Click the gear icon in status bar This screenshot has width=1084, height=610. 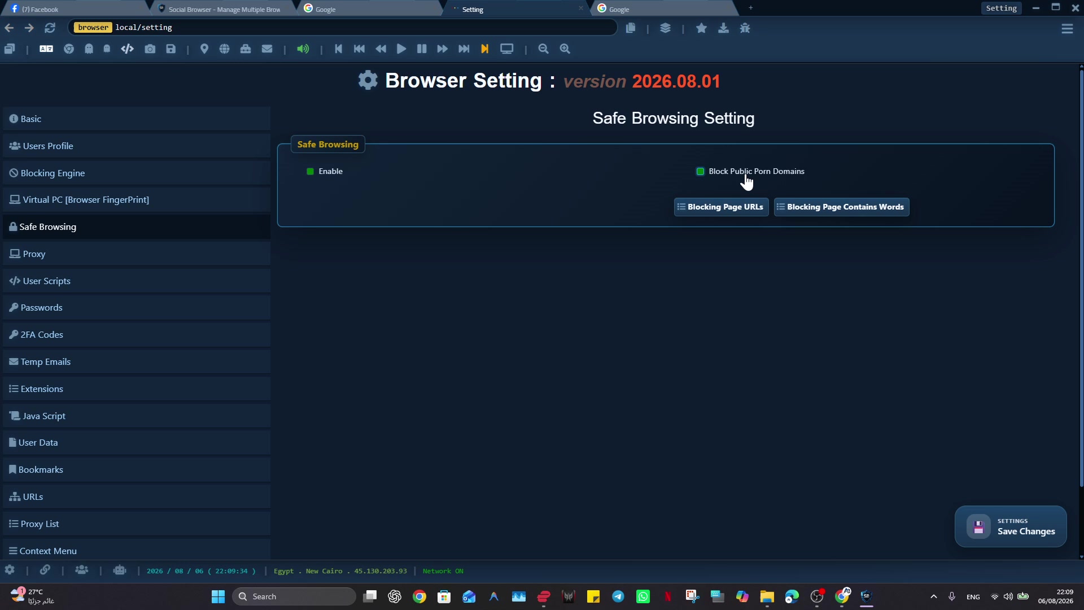coord(10,570)
